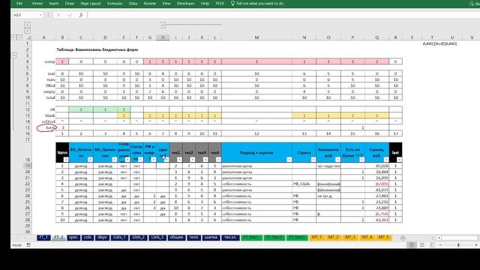This screenshot has height=270, width=480.
Task: Add a new sheet with plus icon
Action: pos(403,238)
